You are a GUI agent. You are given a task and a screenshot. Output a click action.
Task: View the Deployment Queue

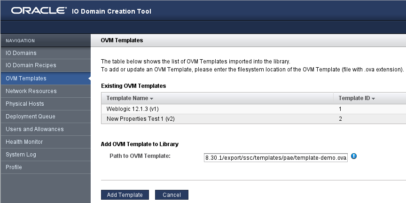[x=31, y=117]
